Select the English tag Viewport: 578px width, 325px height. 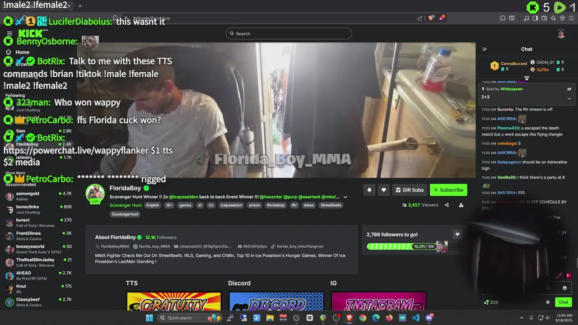153,205
